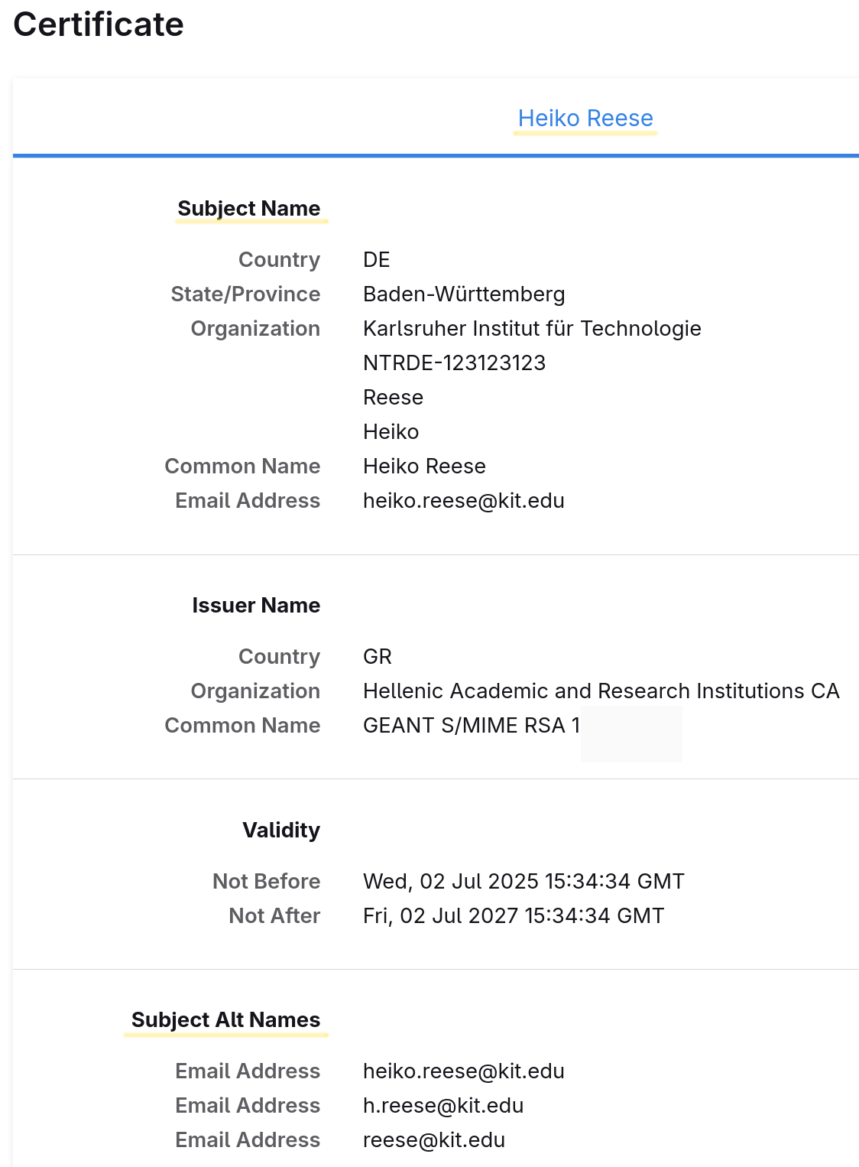Select the h.reese@kit.edu alt name

pyautogui.click(x=443, y=1106)
